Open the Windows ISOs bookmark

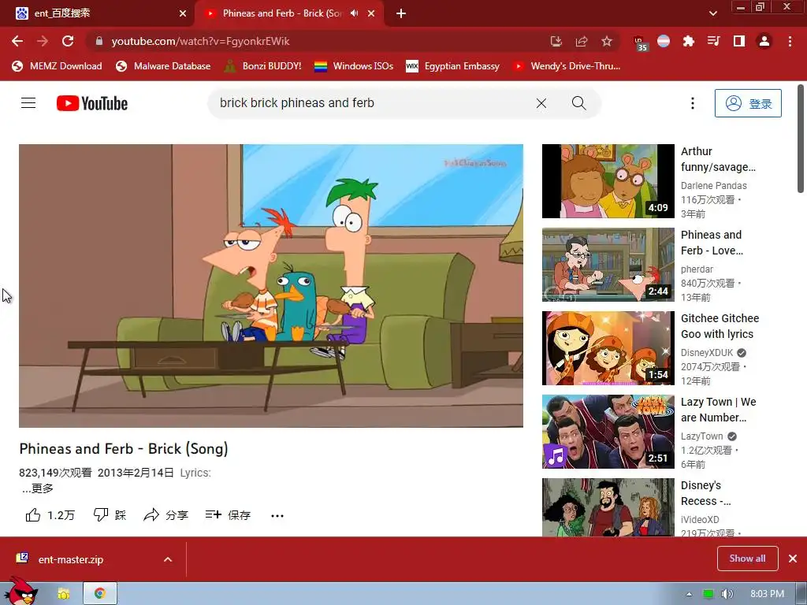tap(354, 66)
